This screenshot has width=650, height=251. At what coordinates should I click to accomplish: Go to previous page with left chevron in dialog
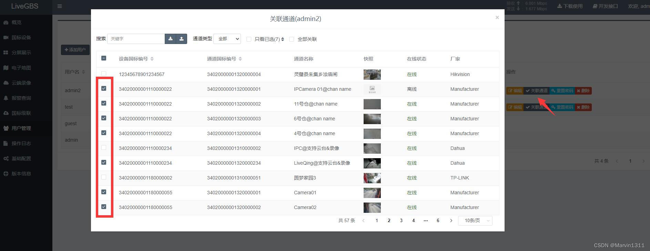(x=363, y=221)
